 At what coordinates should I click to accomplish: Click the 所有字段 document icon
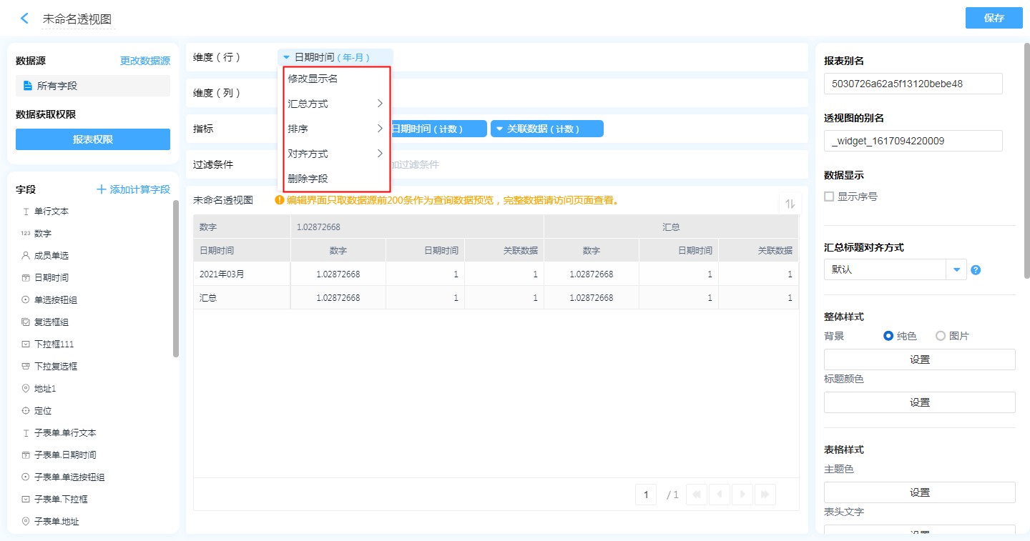[x=28, y=86]
